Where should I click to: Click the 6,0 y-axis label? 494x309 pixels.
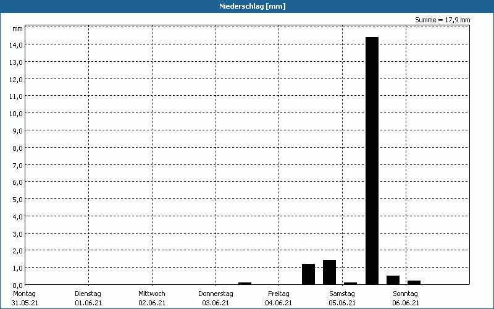click(x=17, y=182)
